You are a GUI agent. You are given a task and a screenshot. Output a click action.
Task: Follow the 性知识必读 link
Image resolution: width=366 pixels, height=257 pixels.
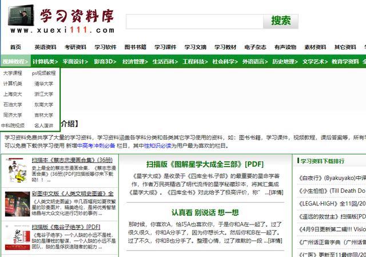tap(158, 146)
